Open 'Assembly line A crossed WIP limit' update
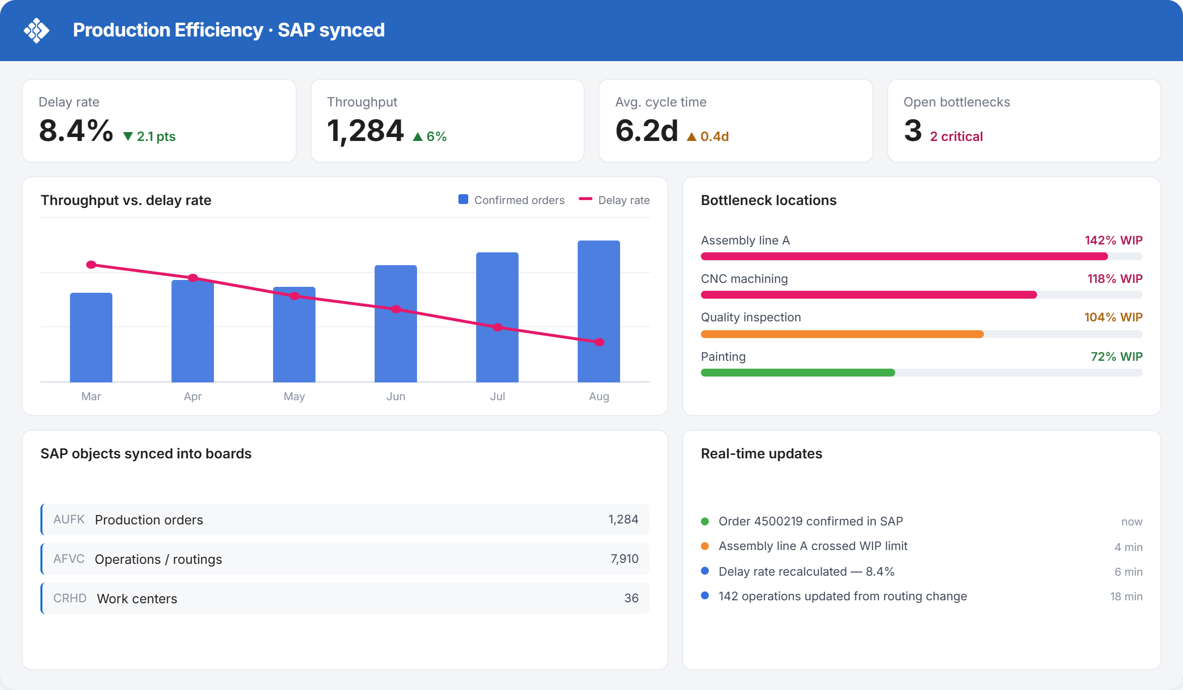Screen dimensions: 1183x690 pyautogui.click(x=813, y=546)
